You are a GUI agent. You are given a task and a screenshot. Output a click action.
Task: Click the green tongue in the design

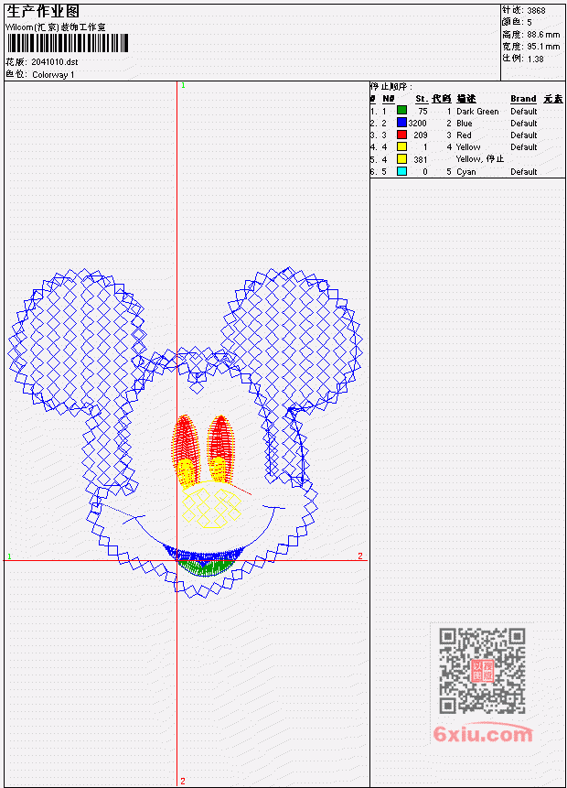coord(205,567)
